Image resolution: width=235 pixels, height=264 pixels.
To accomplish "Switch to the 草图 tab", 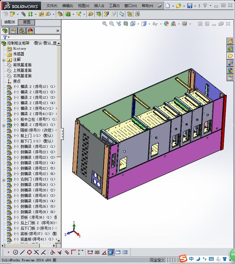I will [26, 22].
